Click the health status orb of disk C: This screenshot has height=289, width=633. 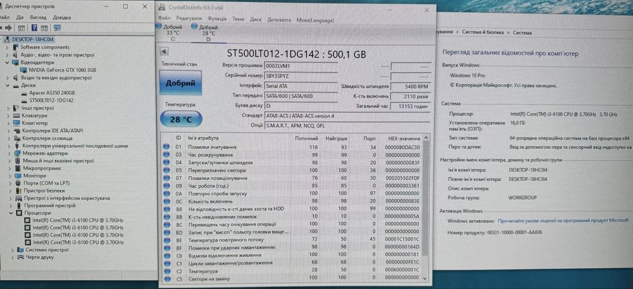[x=158, y=27]
